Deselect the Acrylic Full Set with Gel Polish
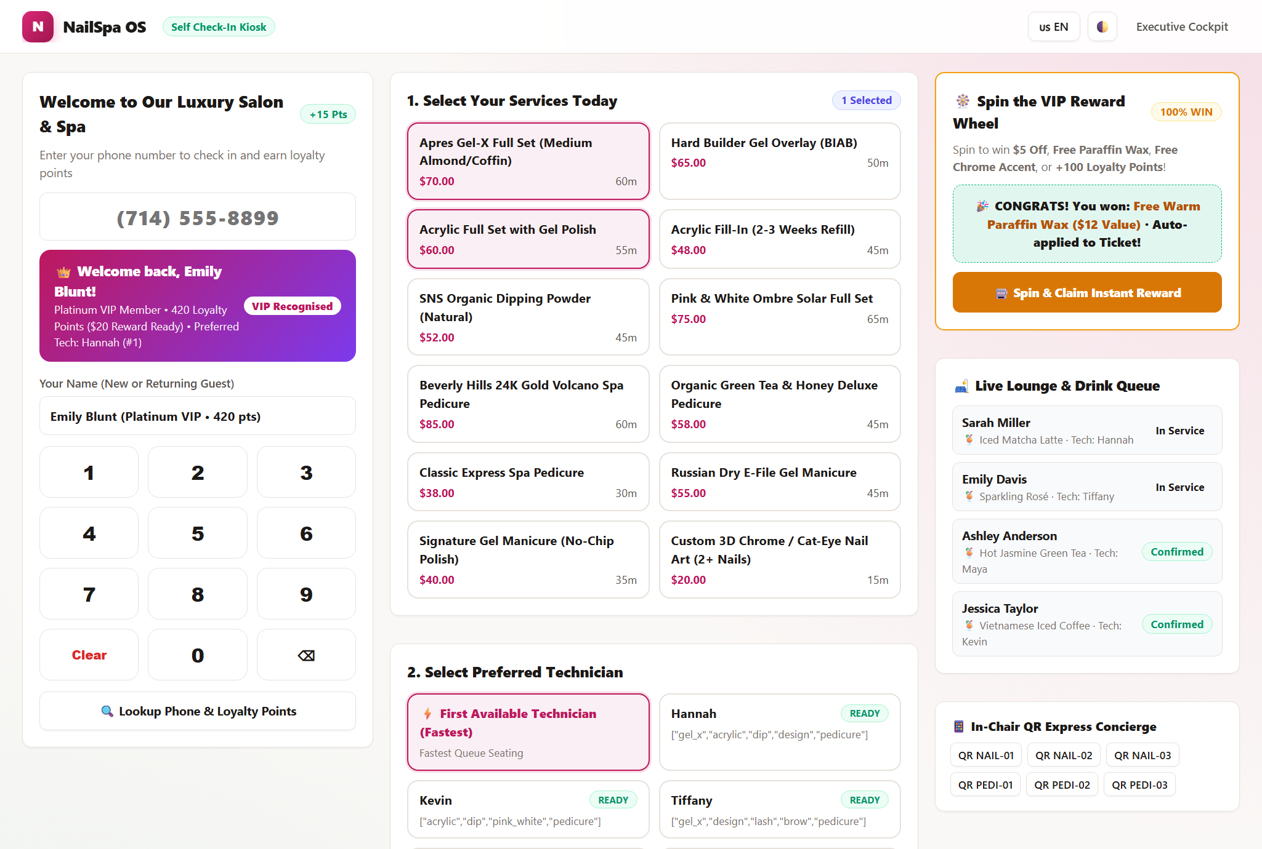Screen dimensions: 1262x849 click(x=528, y=239)
